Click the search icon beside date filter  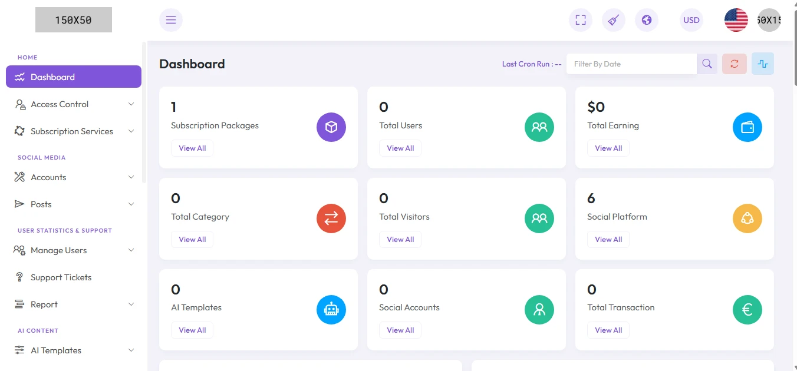[x=707, y=64]
